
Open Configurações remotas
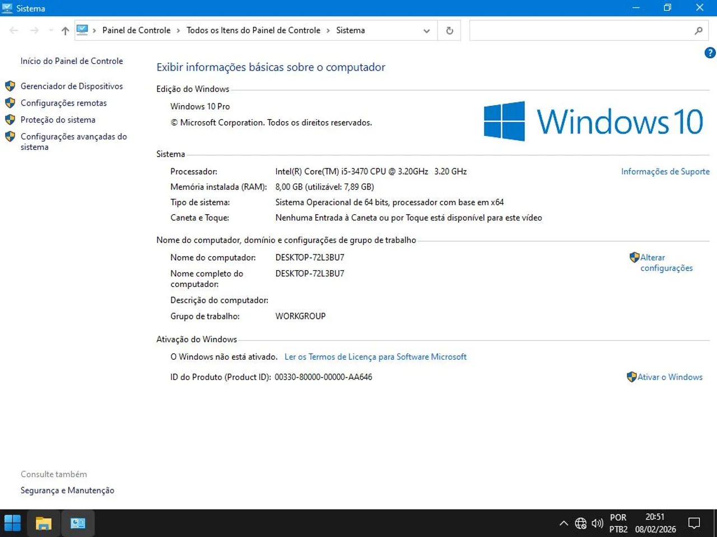point(63,103)
